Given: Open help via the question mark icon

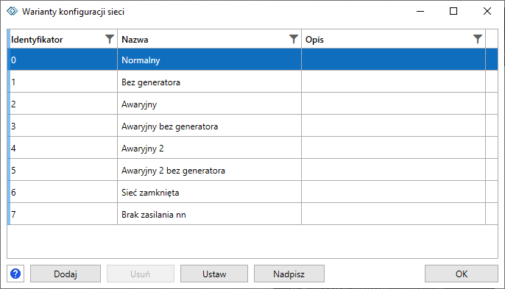Looking at the screenshot, I should click(x=15, y=274).
